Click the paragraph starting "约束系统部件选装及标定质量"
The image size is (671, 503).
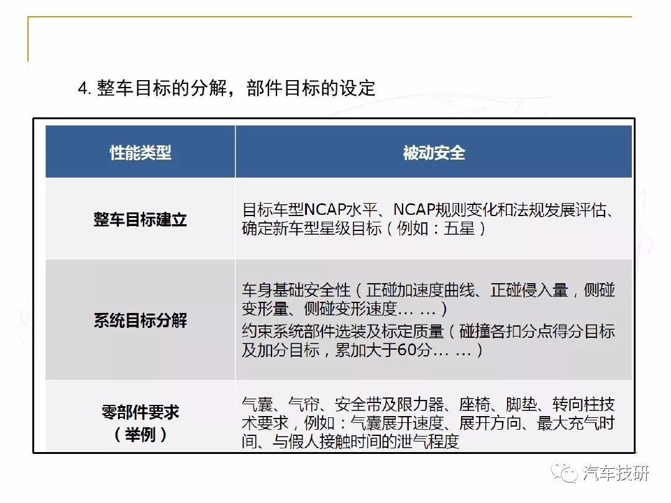(428, 340)
